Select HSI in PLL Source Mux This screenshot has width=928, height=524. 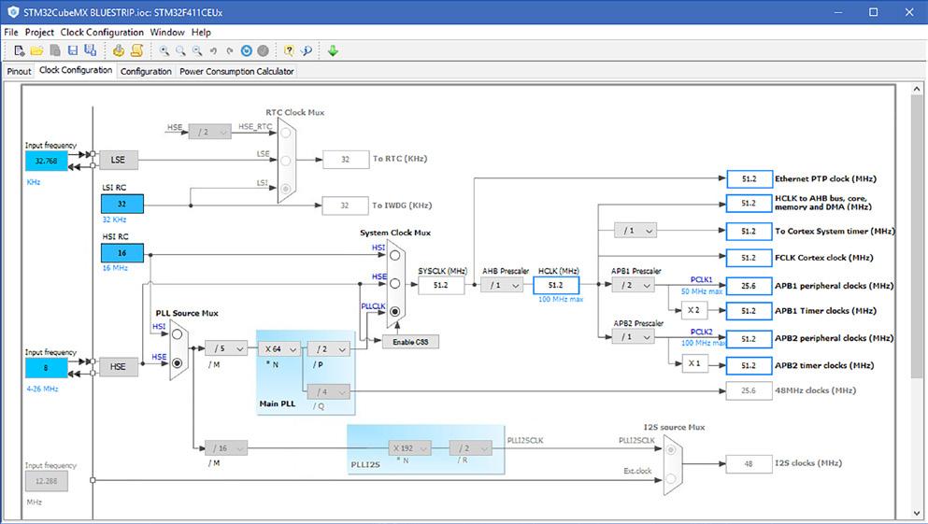(x=177, y=334)
